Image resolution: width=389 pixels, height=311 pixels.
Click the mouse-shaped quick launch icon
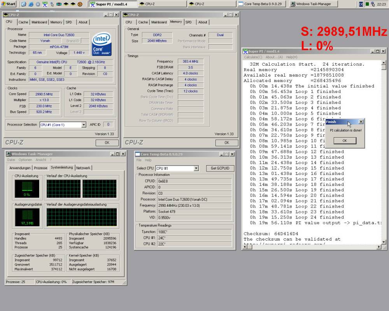tap(52, 4)
